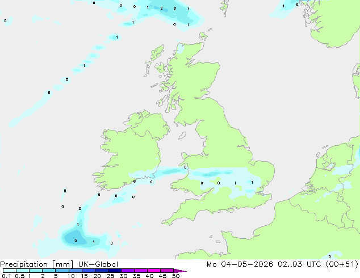Click the legend swatch between 15 and 20
This screenshot has width=360, height=278.
point(89,271)
